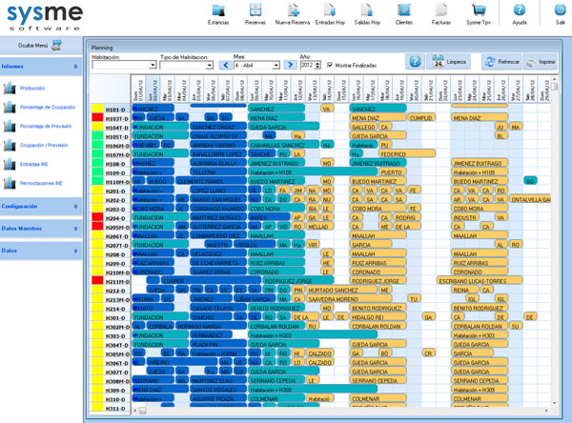Click the ESCRIBANO LUCAS-TORRES booking
572x423 pixels.
[480, 281]
